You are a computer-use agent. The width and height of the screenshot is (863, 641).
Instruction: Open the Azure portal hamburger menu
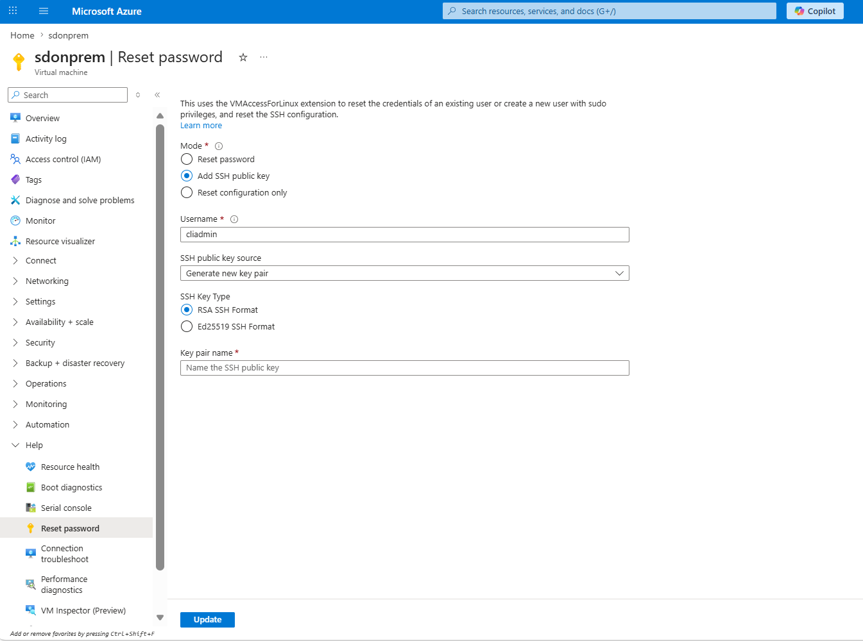(x=44, y=11)
